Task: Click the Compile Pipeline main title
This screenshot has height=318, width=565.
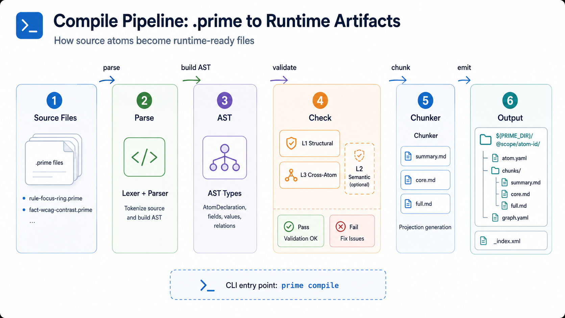Action: click(x=227, y=21)
